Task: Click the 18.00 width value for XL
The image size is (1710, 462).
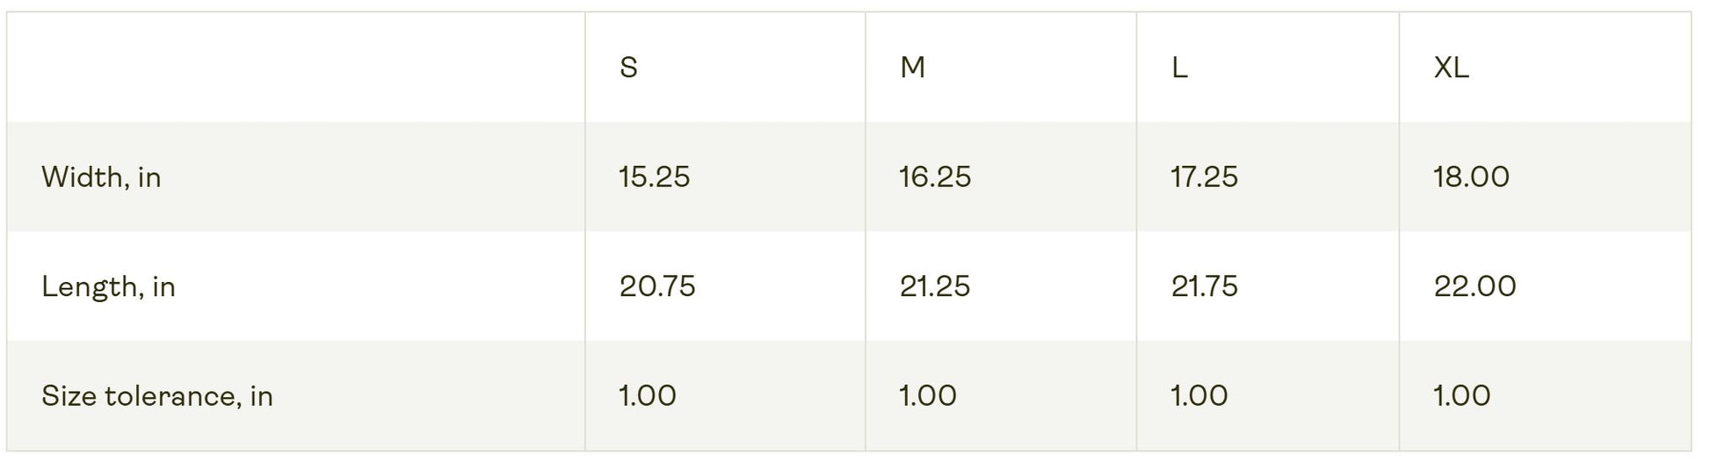Action: tap(1471, 177)
